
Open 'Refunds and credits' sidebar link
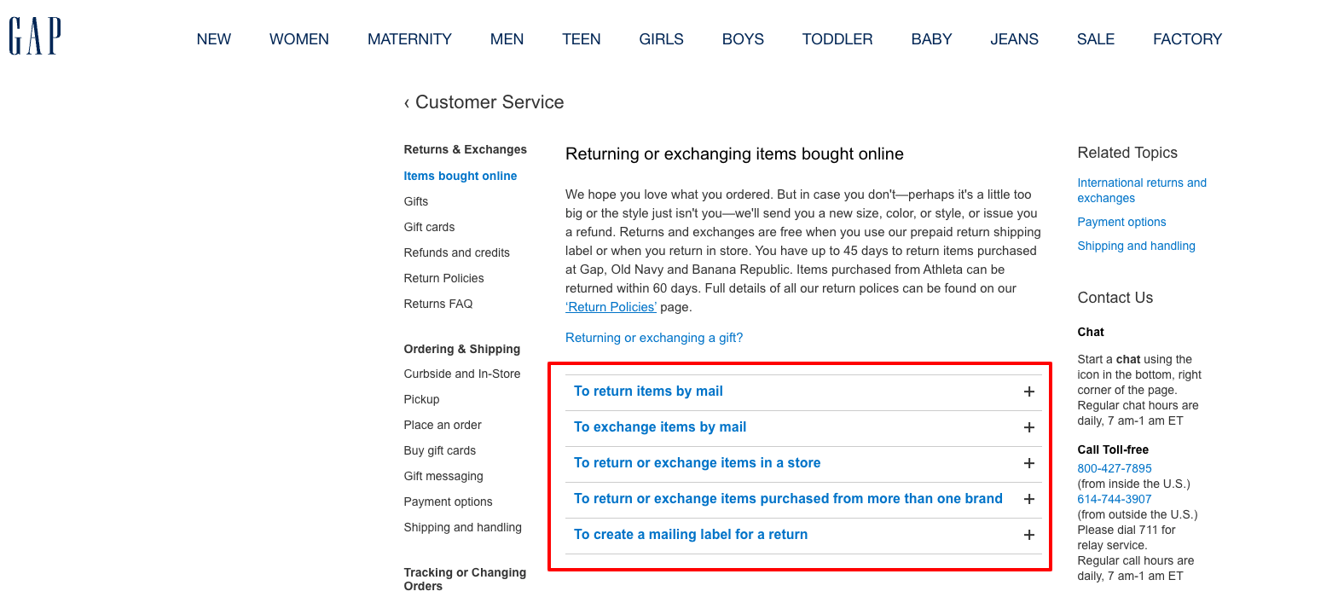point(456,252)
